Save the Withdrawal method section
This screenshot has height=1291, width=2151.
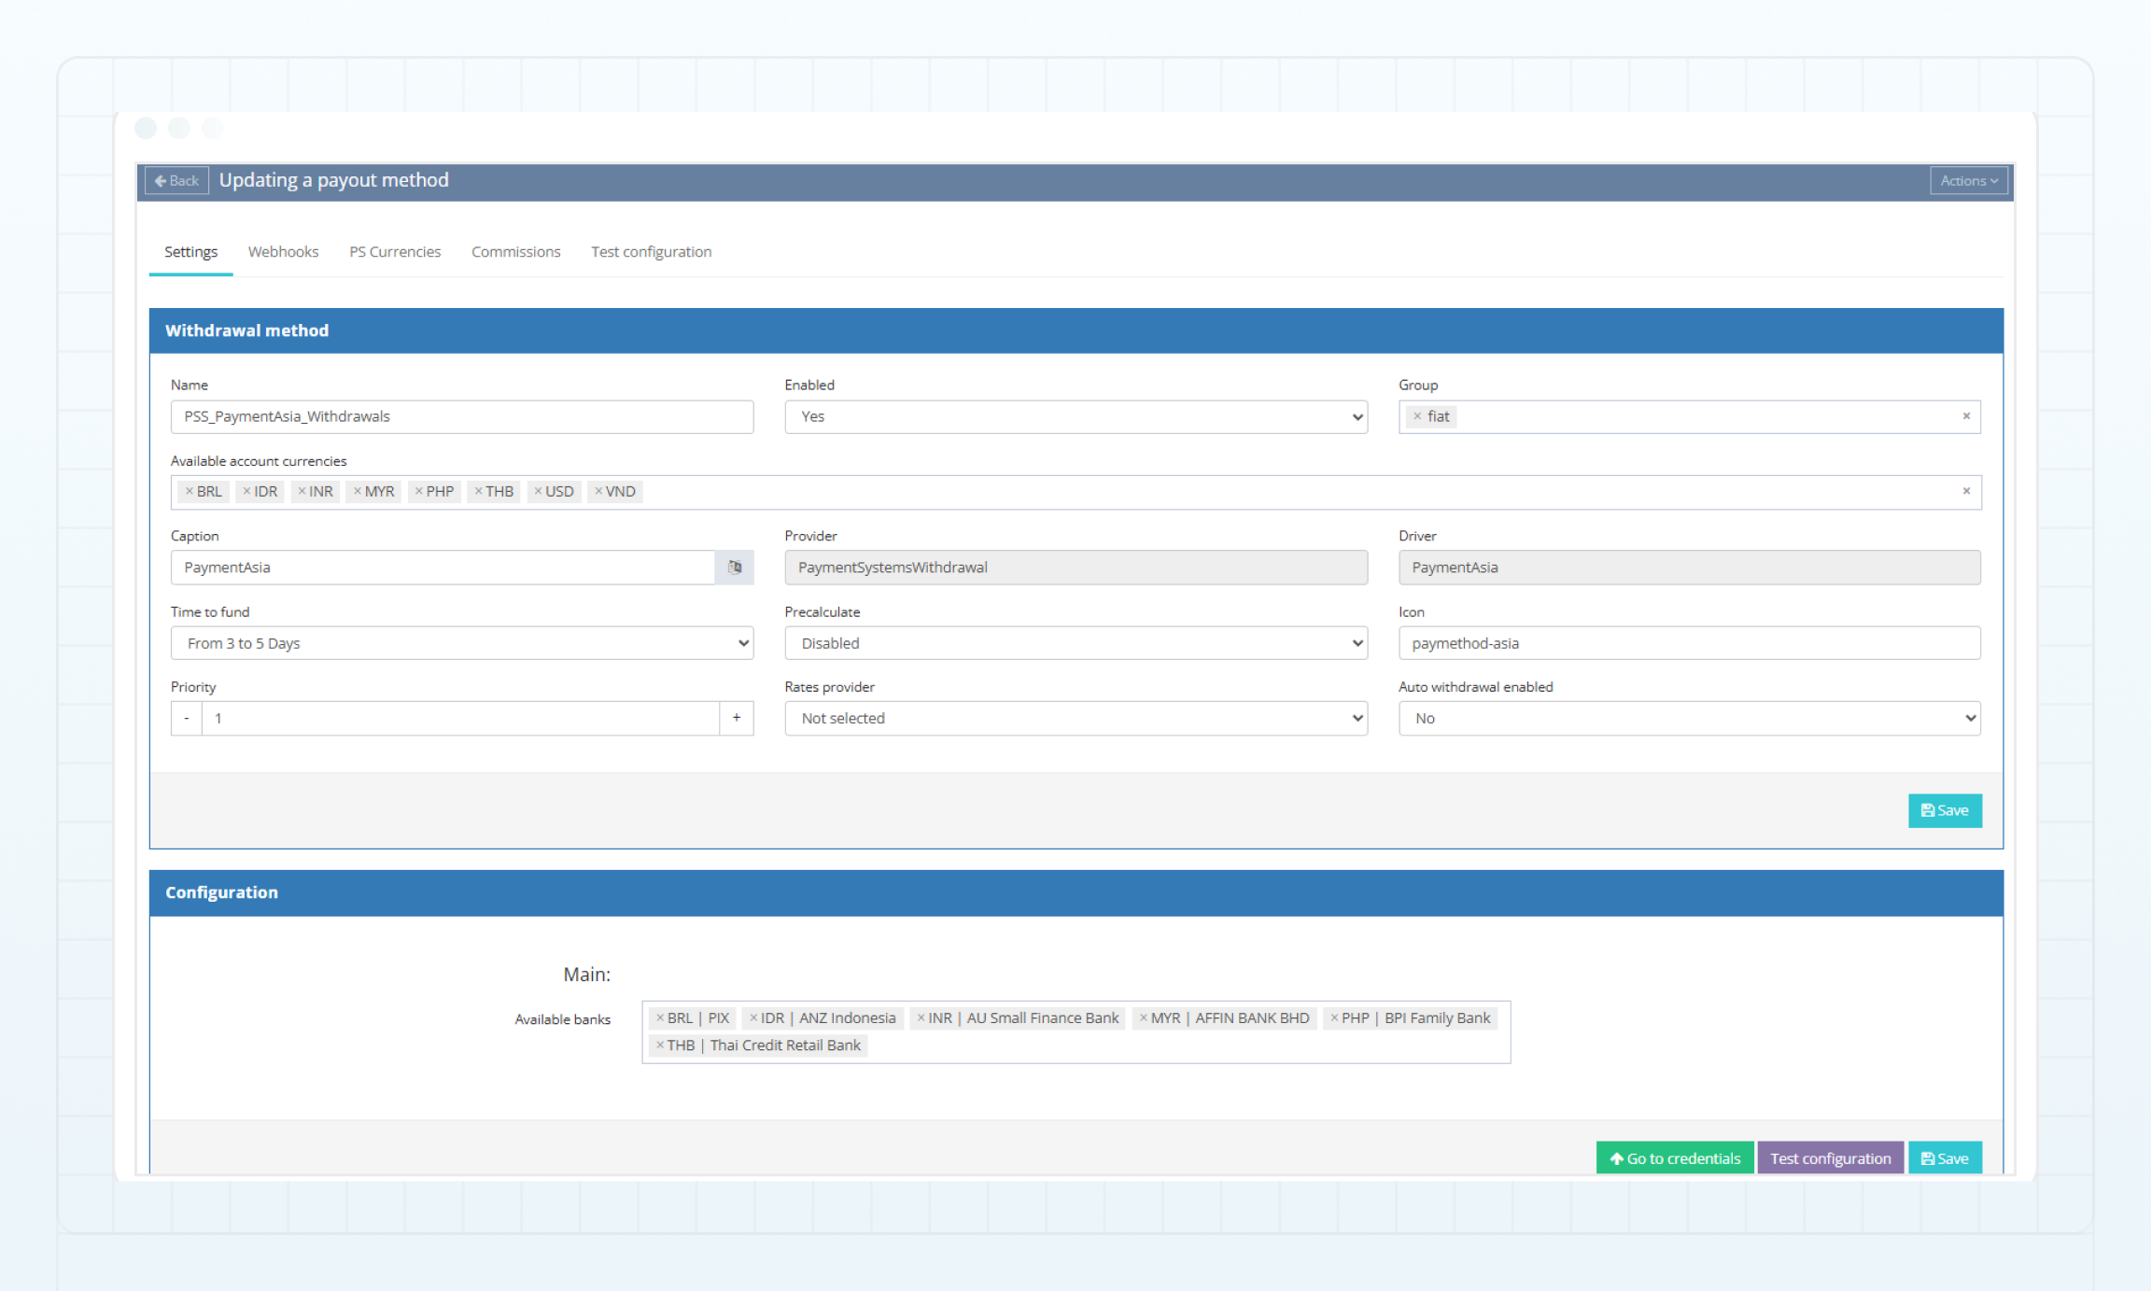(x=1945, y=810)
